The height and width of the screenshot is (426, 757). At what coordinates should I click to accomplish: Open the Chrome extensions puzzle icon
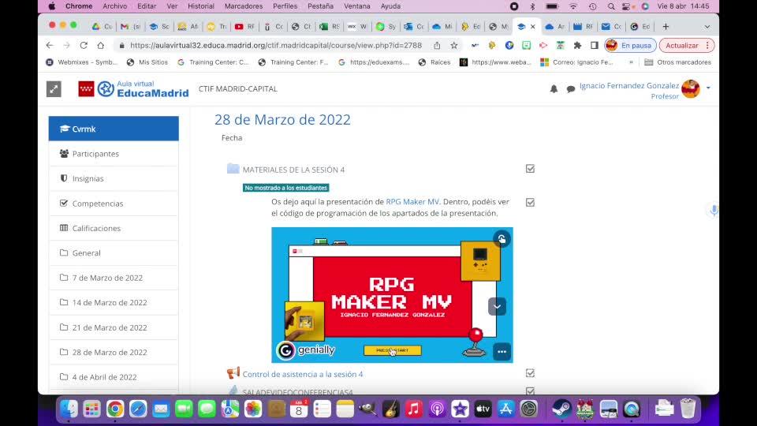click(577, 46)
